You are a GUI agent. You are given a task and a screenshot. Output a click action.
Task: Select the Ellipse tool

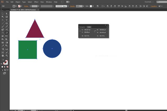pyautogui.click(x=7, y=23)
